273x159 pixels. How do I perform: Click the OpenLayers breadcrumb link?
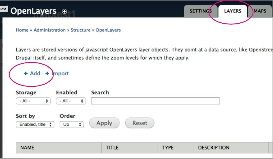tap(108, 30)
